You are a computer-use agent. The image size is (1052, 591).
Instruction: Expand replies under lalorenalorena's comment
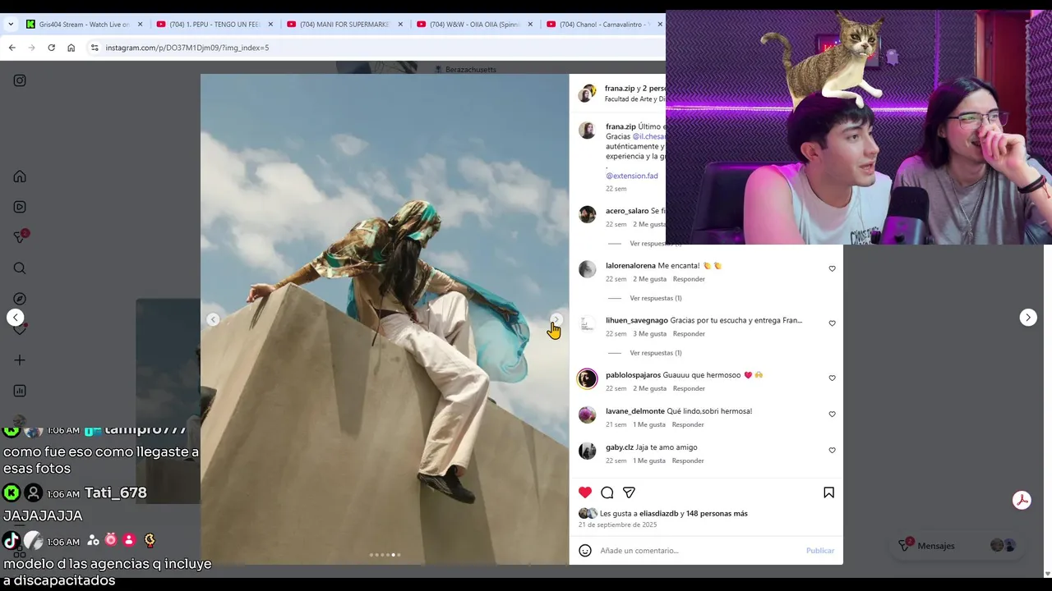coord(656,298)
